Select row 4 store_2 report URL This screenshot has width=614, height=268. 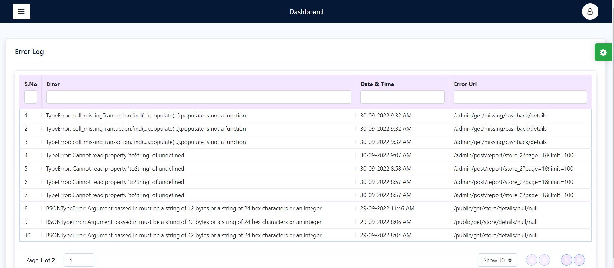tap(513, 155)
